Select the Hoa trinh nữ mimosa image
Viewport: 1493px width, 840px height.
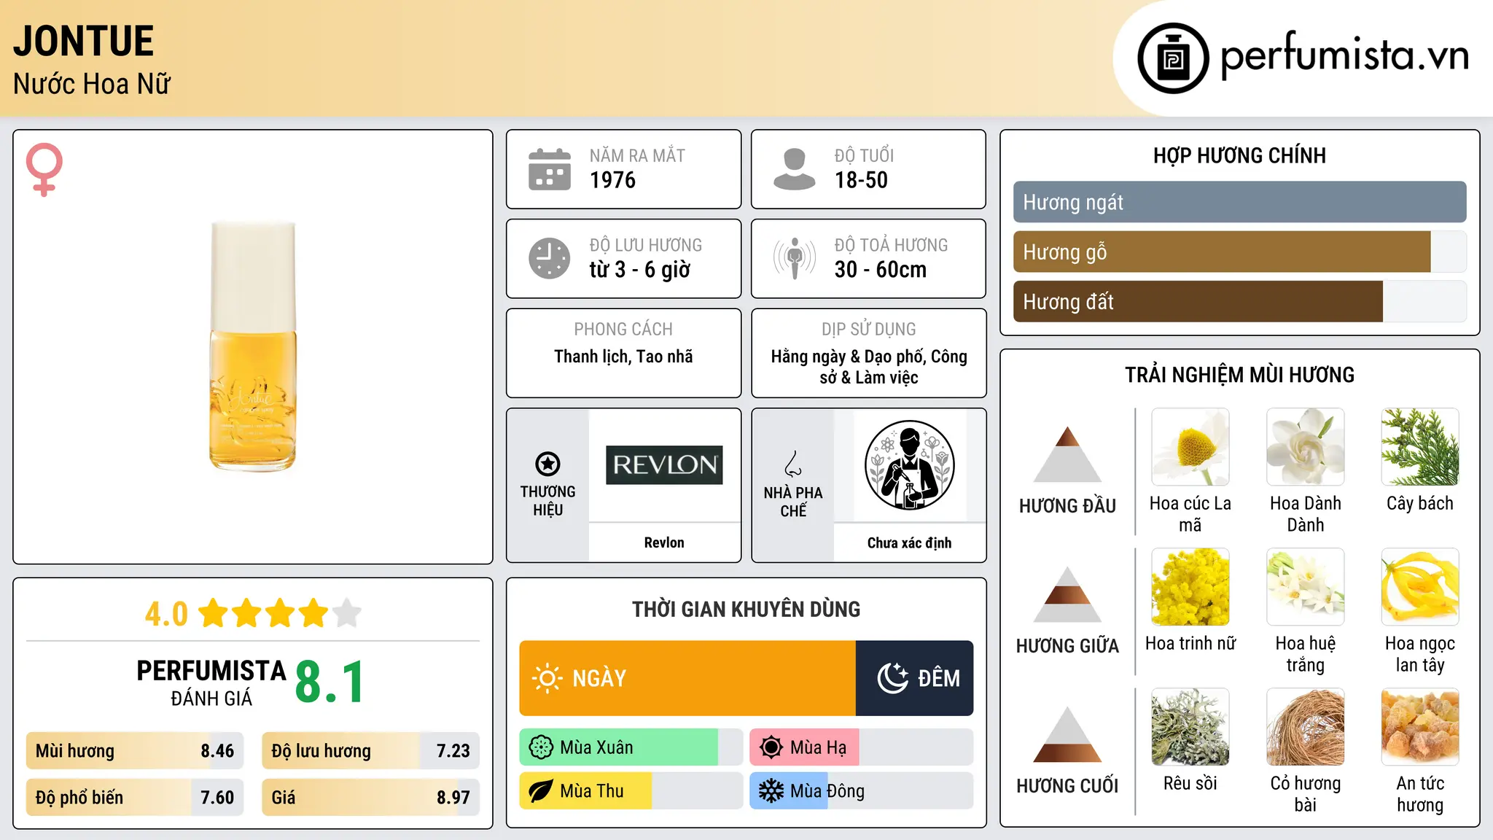click(1190, 587)
